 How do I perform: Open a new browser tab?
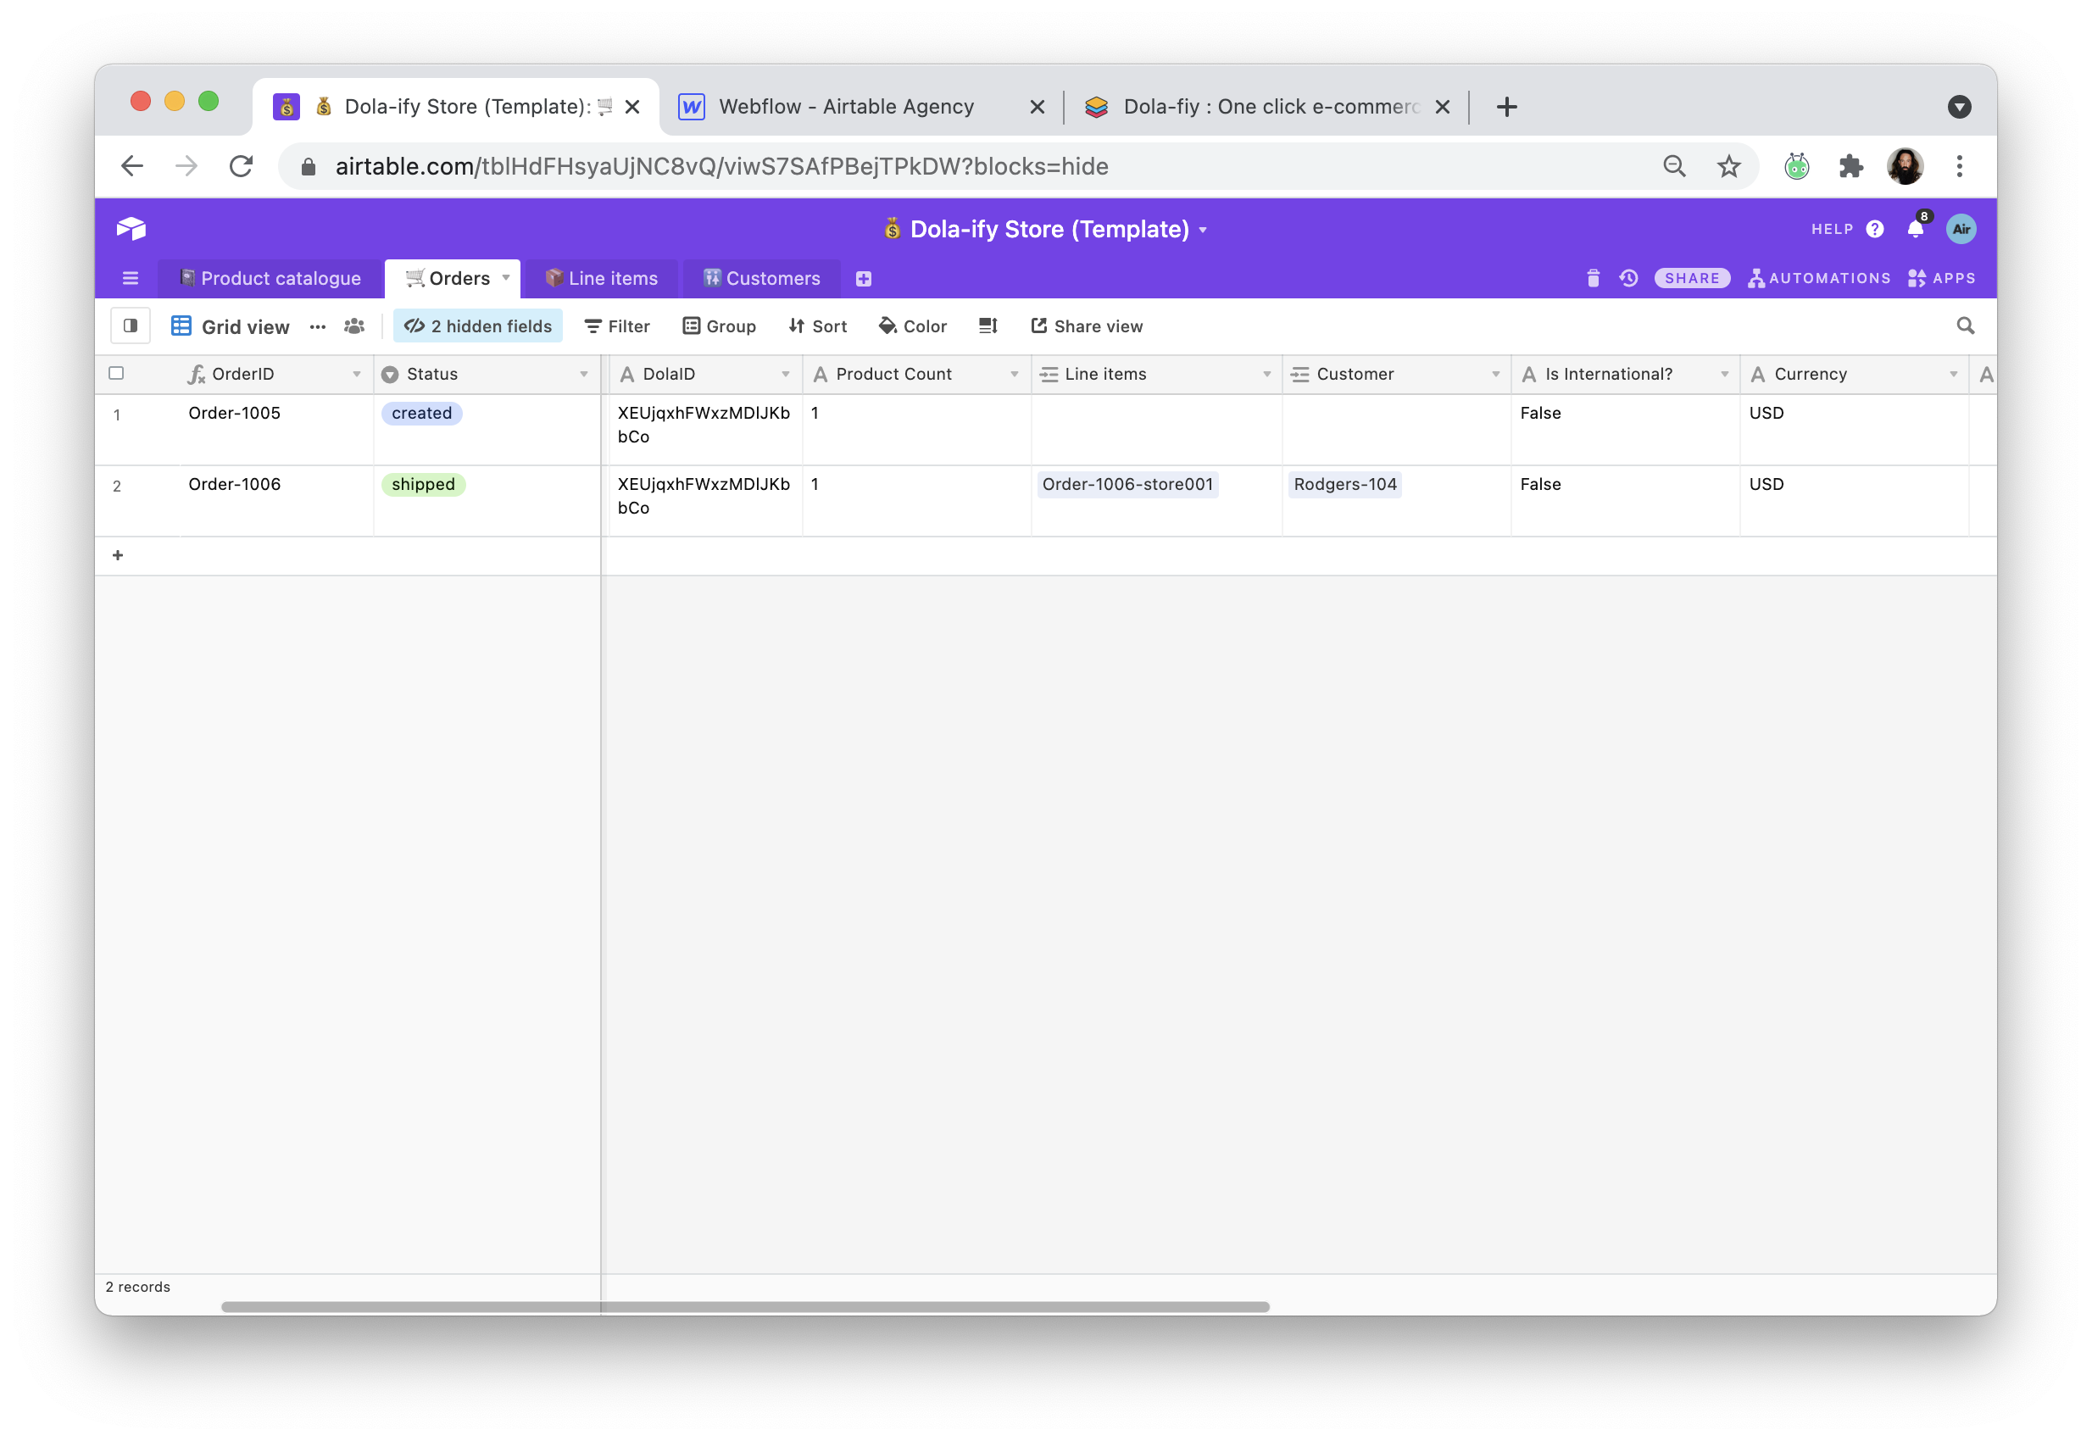click(1506, 107)
